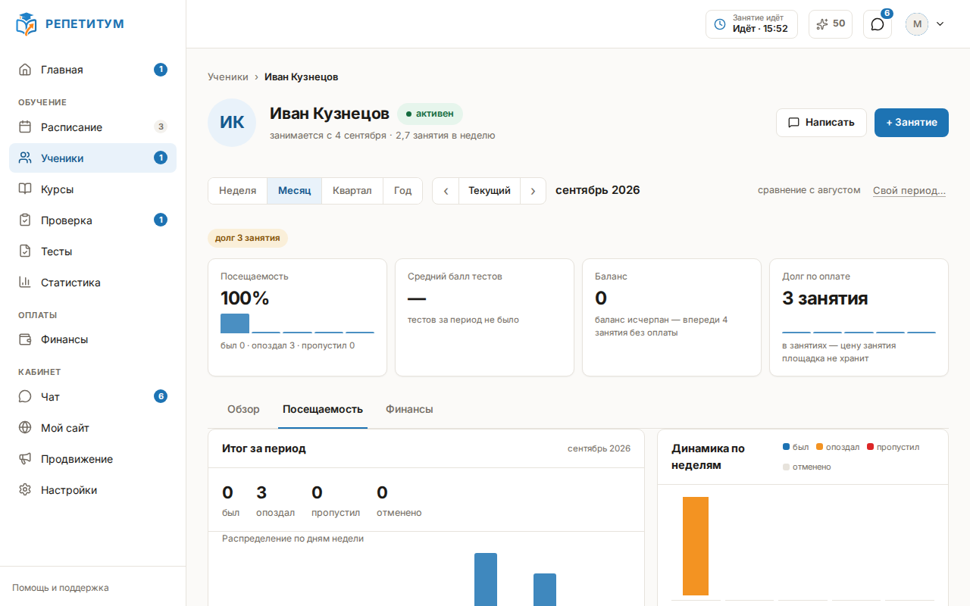
Task: Click the долг 3 занятия badge
Action: point(248,238)
